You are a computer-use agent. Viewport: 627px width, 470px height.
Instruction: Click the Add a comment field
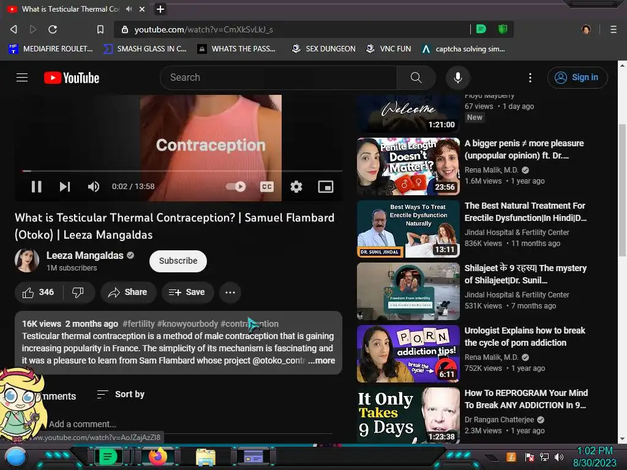(x=190, y=425)
